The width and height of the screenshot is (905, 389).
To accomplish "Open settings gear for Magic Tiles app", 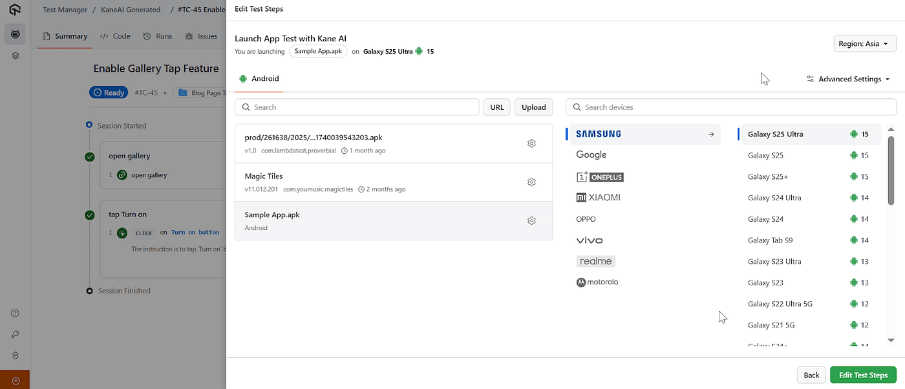I will 531,182.
